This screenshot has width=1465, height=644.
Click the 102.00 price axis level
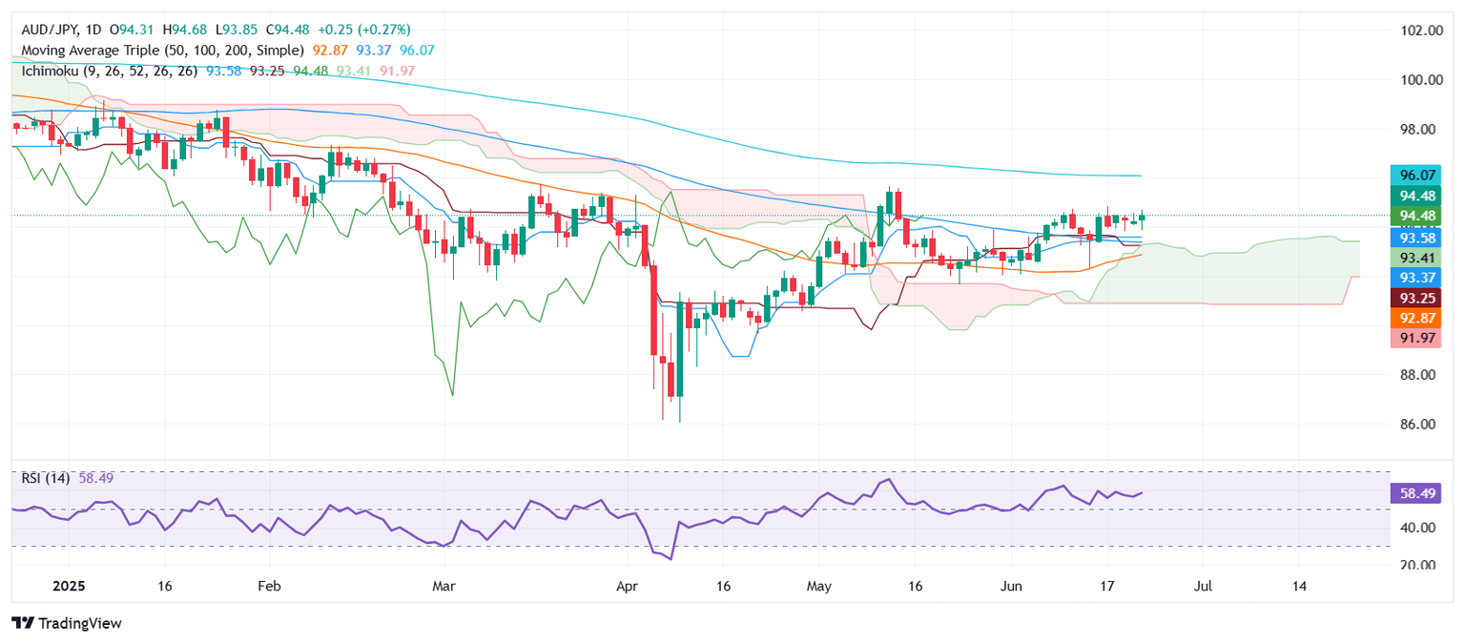(1420, 31)
